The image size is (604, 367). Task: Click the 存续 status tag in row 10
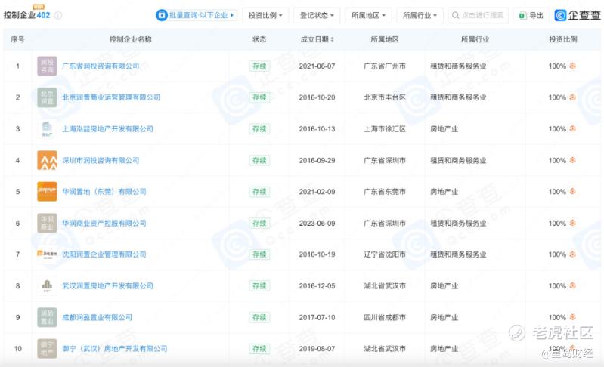pyautogui.click(x=259, y=349)
